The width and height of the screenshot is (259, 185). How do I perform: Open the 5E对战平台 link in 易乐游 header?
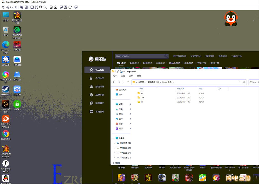pyautogui.click(x=196, y=56)
